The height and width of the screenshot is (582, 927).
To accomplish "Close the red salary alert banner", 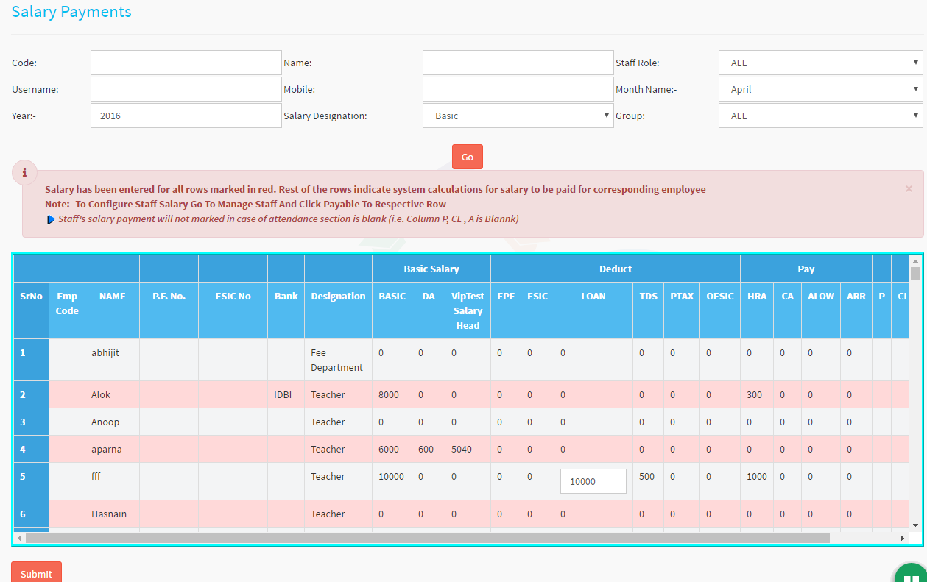I will click(x=908, y=189).
